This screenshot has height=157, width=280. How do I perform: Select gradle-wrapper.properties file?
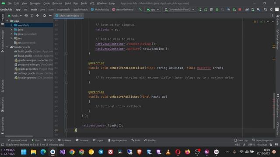[x=34, y=60]
